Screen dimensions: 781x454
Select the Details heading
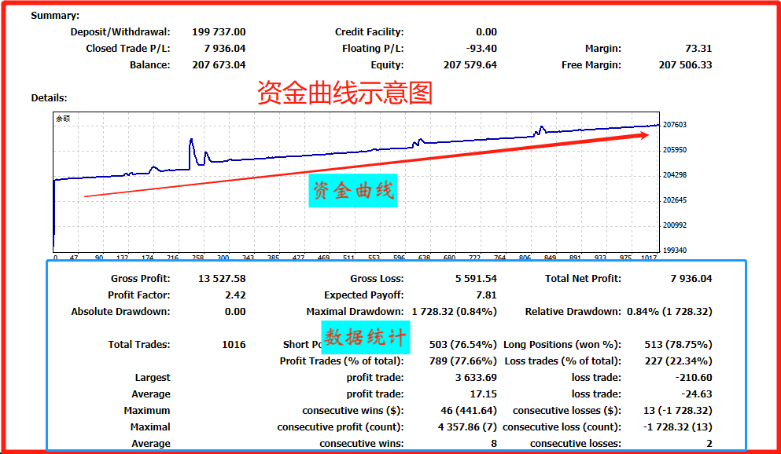[49, 98]
